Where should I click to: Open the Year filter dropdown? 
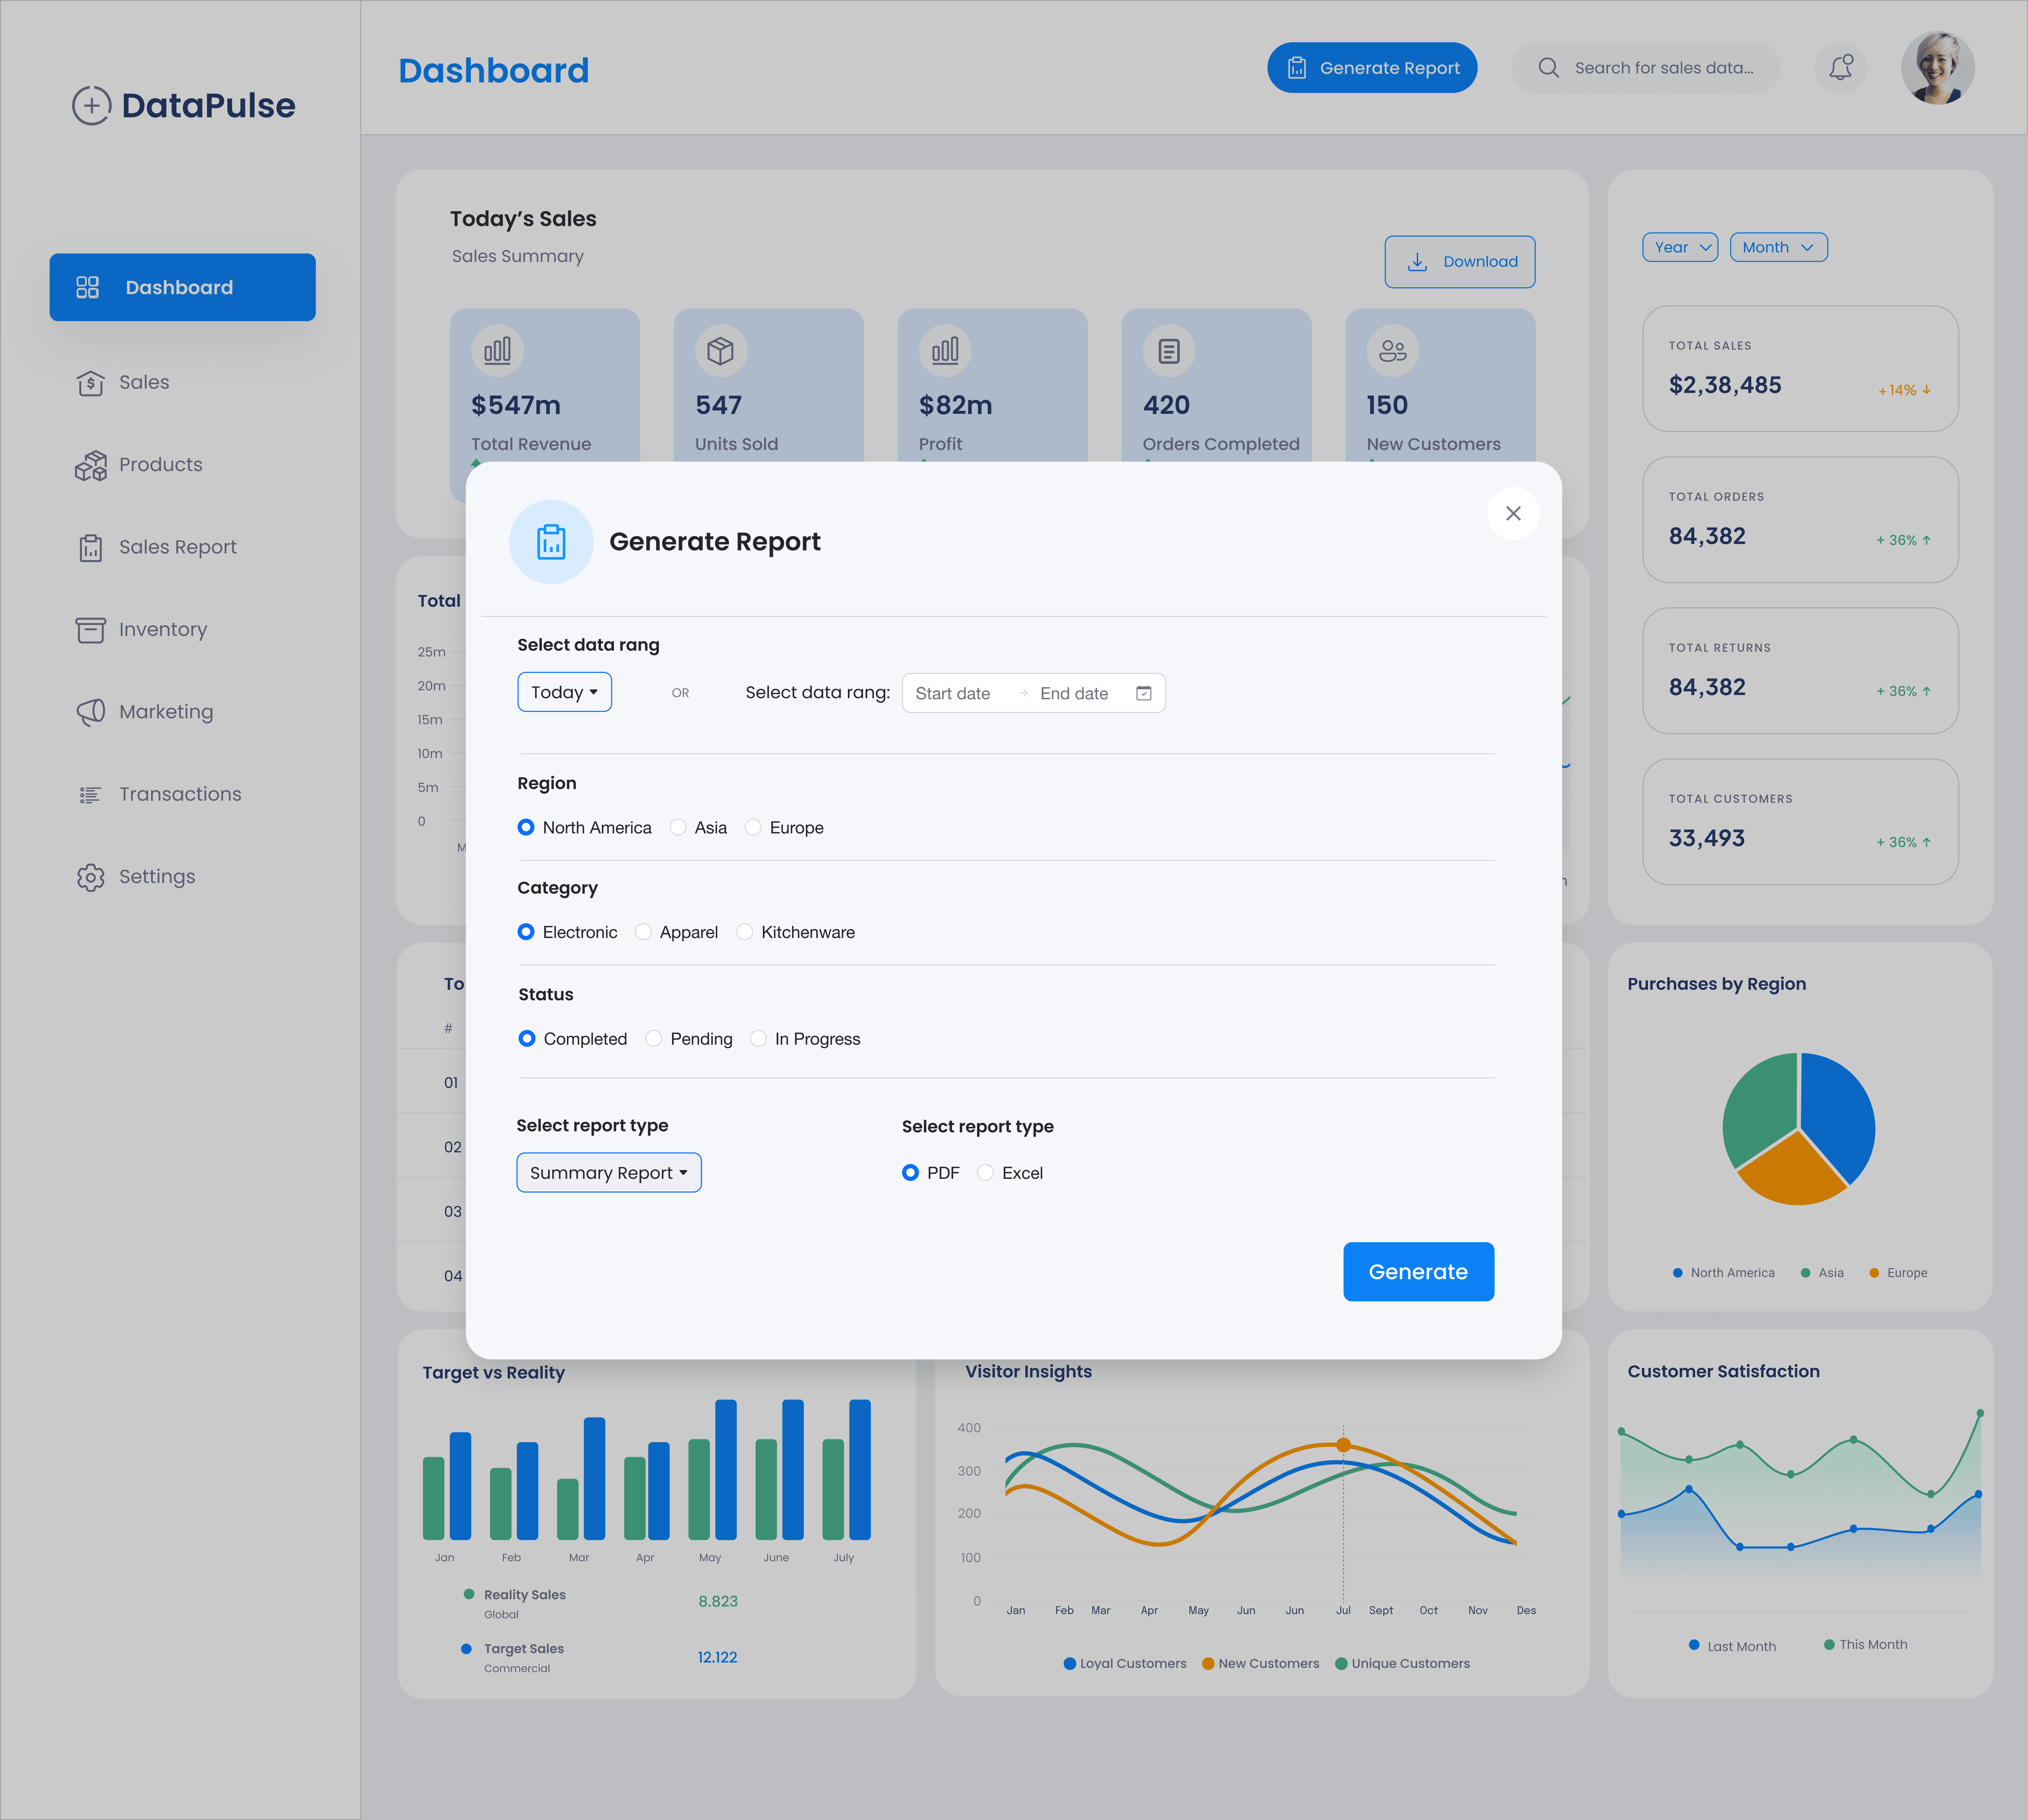[1680, 247]
